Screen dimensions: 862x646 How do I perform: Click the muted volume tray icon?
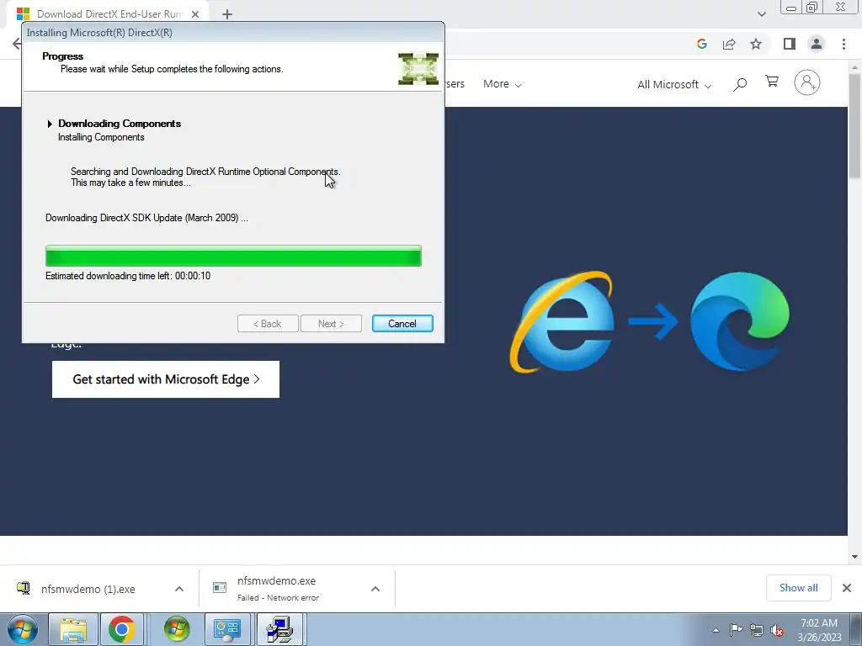(x=777, y=630)
